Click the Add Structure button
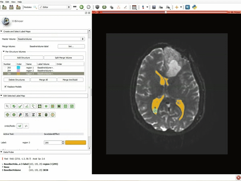Screen dimensions: 241x181 [23, 58]
